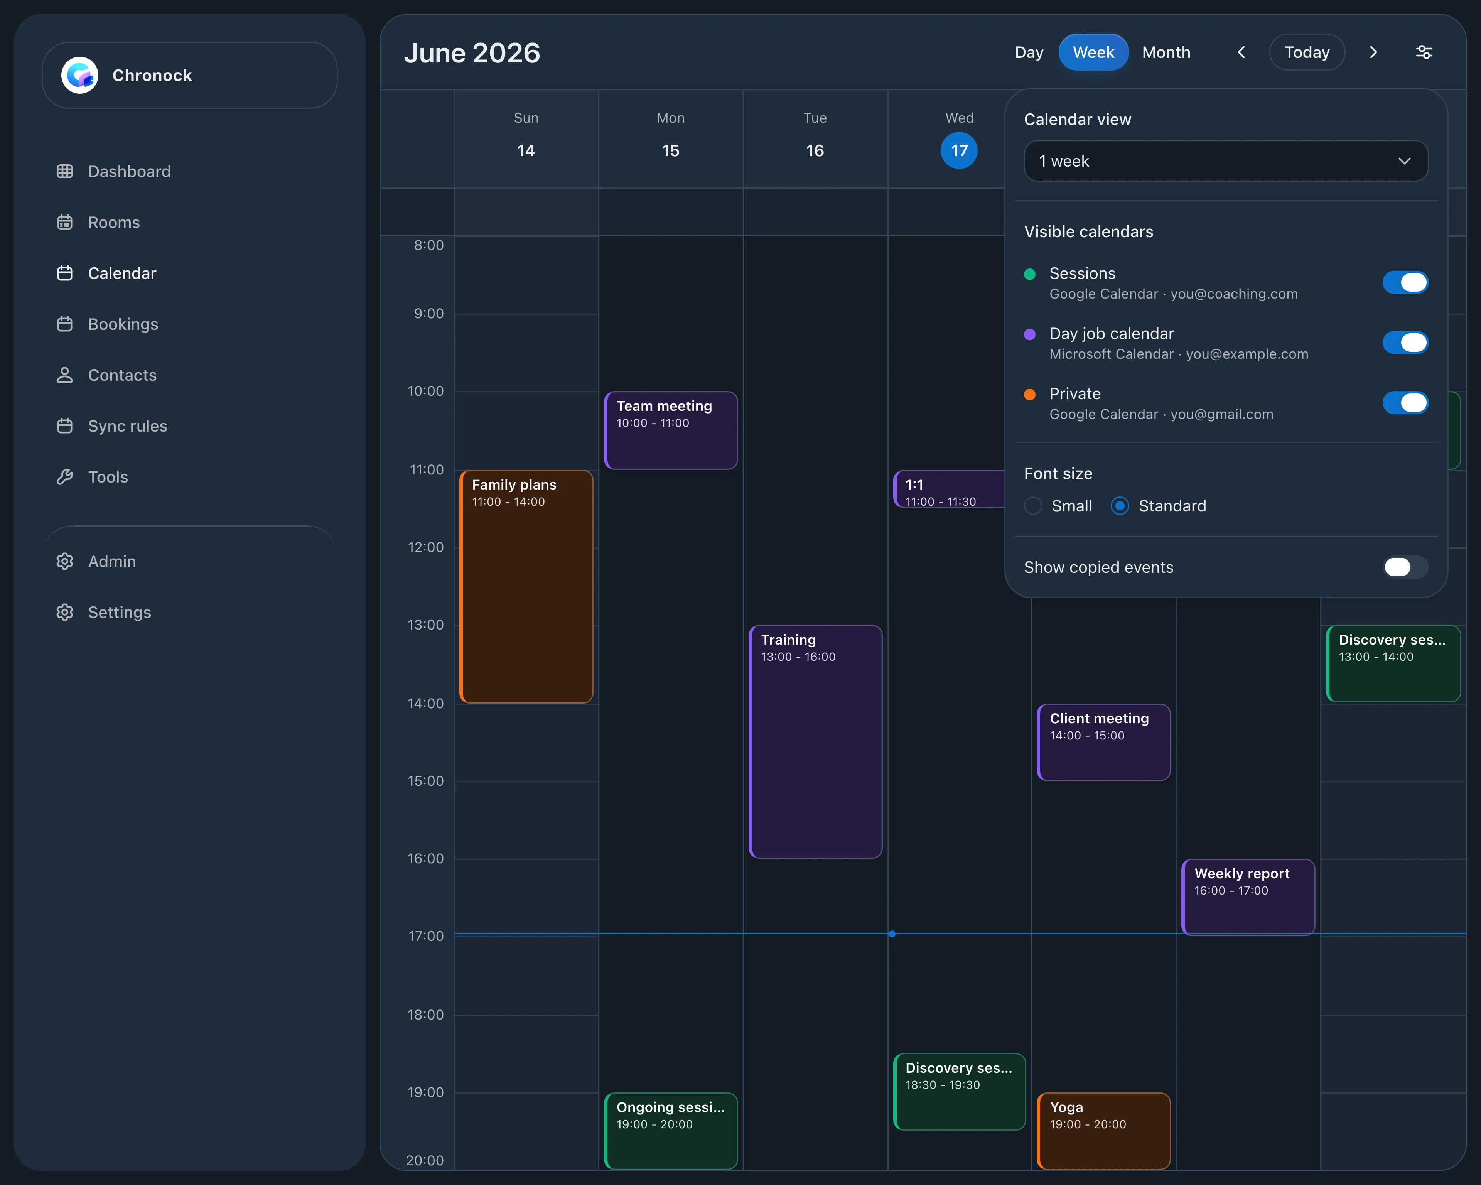Click the Sync rules icon

click(x=64, y=426)
